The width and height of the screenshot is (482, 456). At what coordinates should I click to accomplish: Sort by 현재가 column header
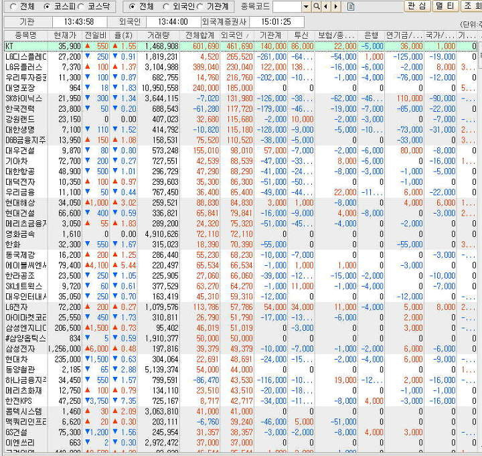(x=65, y=35)
